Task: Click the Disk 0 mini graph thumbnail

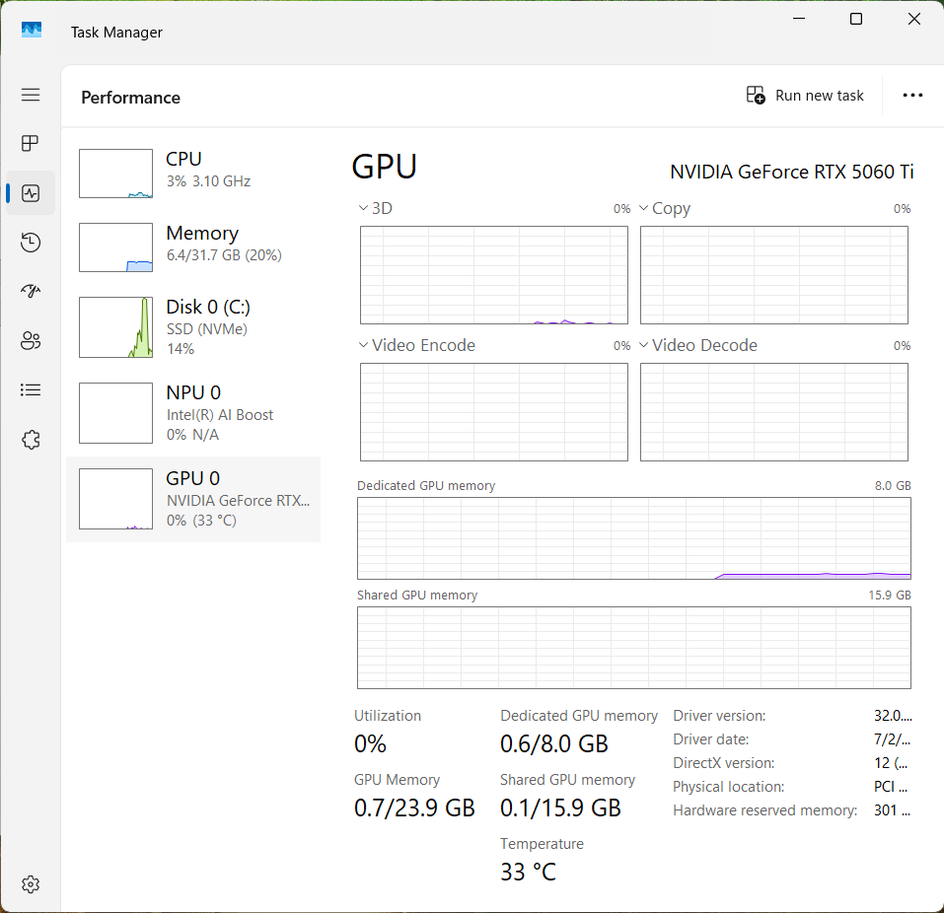Action: [x=115, y=327]
